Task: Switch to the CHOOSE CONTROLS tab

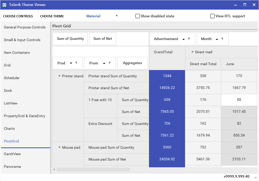Action: point(18,16)
